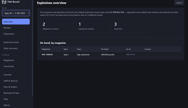Screen dimensions: 188x108
Task: Click the 'On hand, by magazine' heading
Action: tap(53, 43)
